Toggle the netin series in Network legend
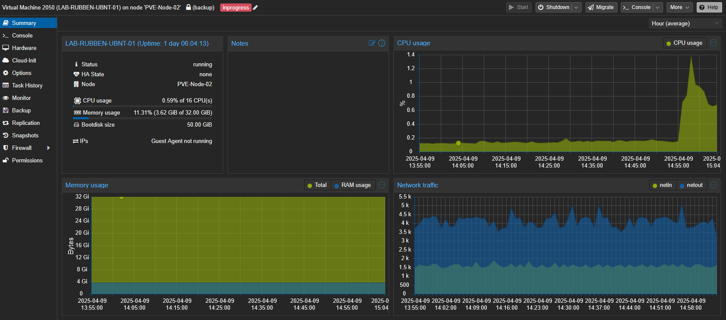The height and width of the screenshot is (320, 726). point(662,185)
